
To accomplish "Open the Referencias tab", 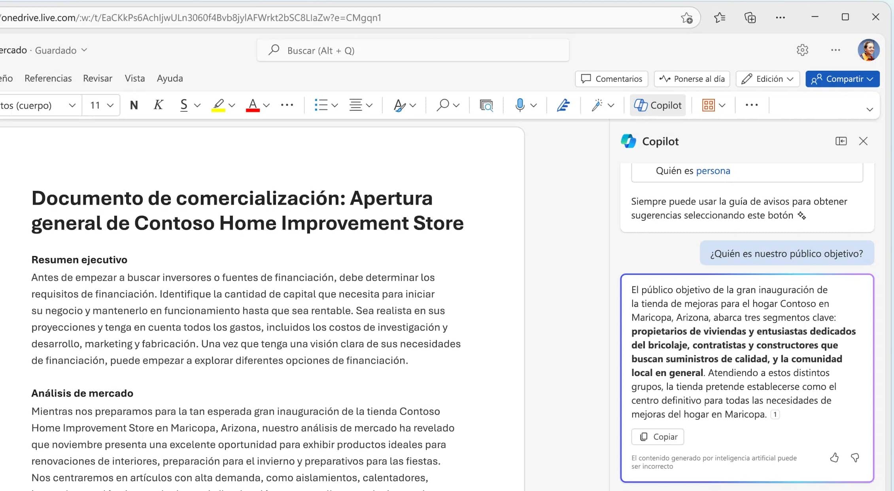I will point(48,78).
